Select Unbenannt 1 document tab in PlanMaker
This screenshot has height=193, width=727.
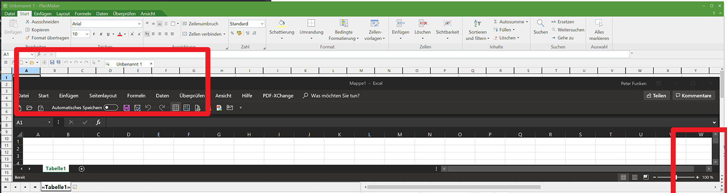pos(129,64)
